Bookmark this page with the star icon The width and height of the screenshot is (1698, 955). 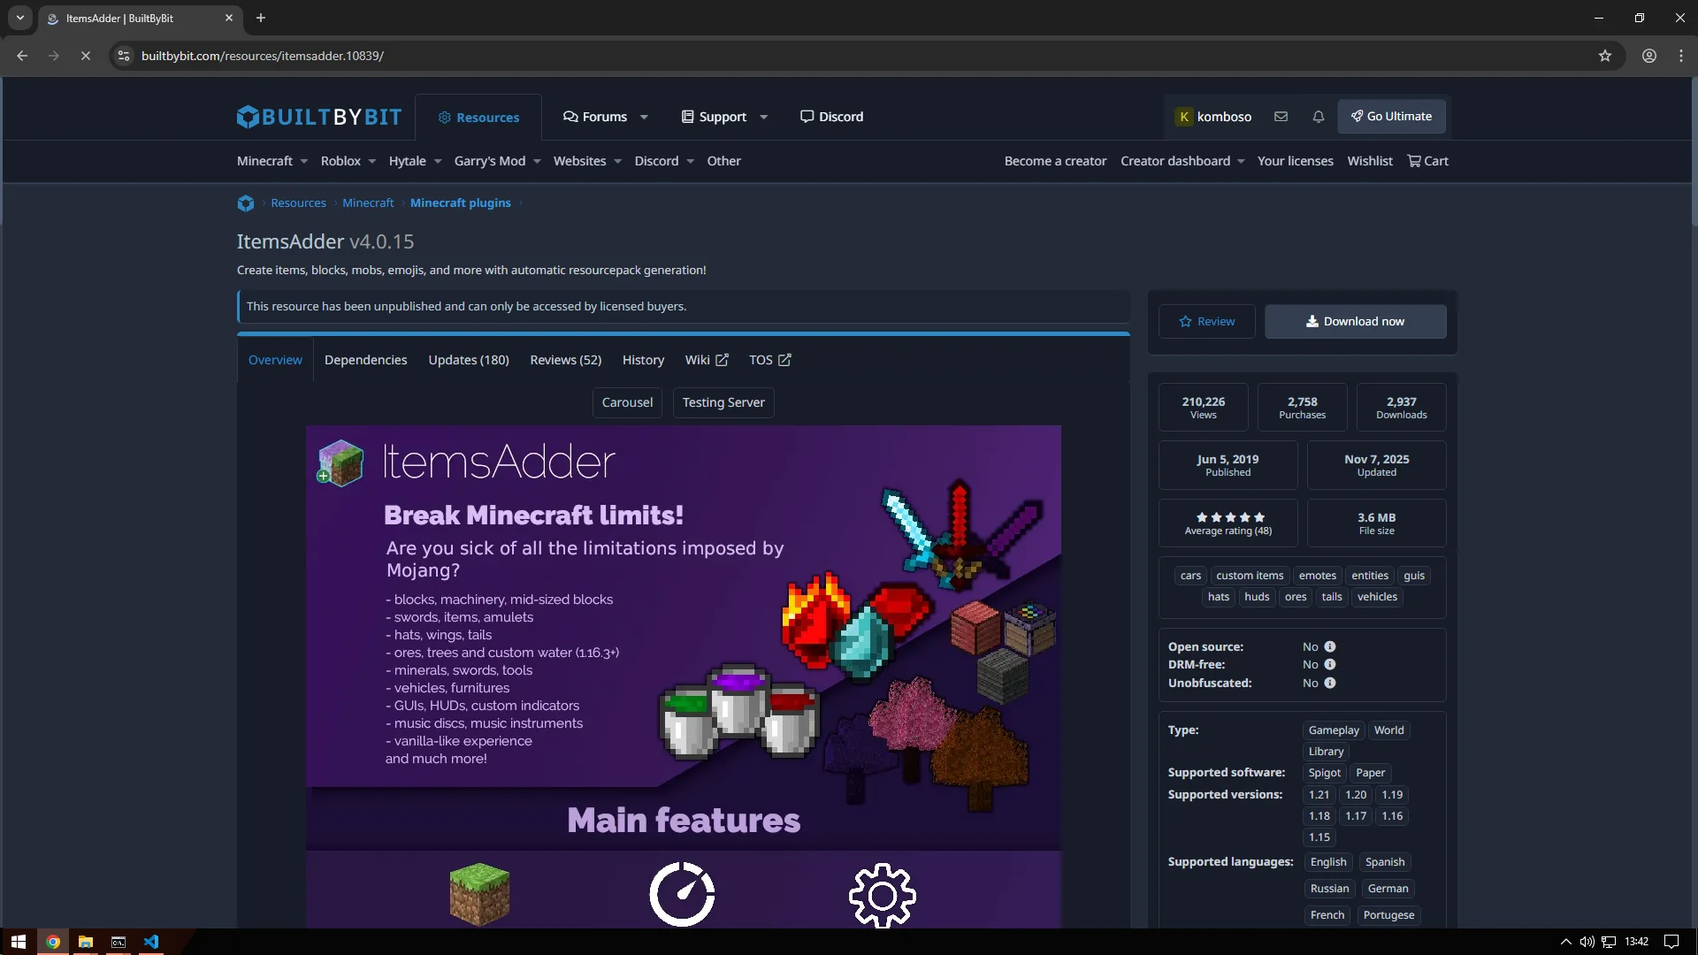click(1605, 56)
